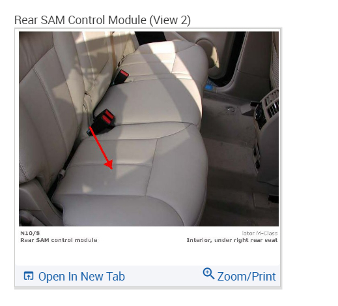338x306 pixels.
Task: Click the N10/8 caption label
Action: coord(30,233)
